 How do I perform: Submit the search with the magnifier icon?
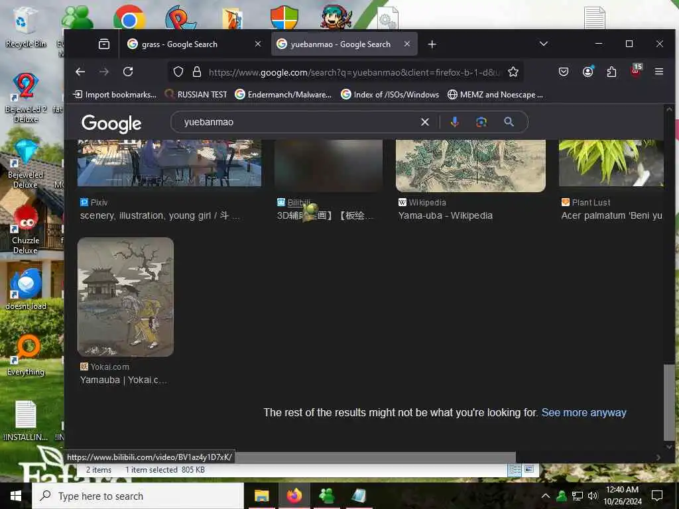pos(509,123)
